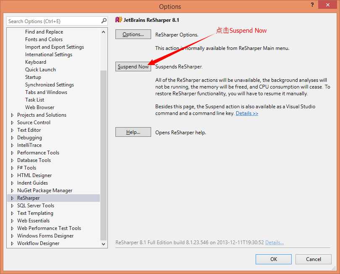Screen dimensions: 340x274
Task: Expand Indent Guides node
Action: 12,183
